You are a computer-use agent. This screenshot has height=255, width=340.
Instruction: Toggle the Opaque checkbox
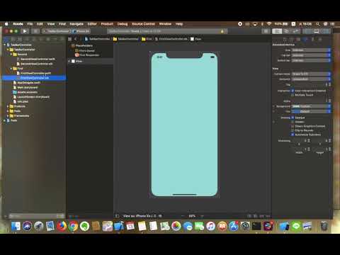[x=293, y=118]
